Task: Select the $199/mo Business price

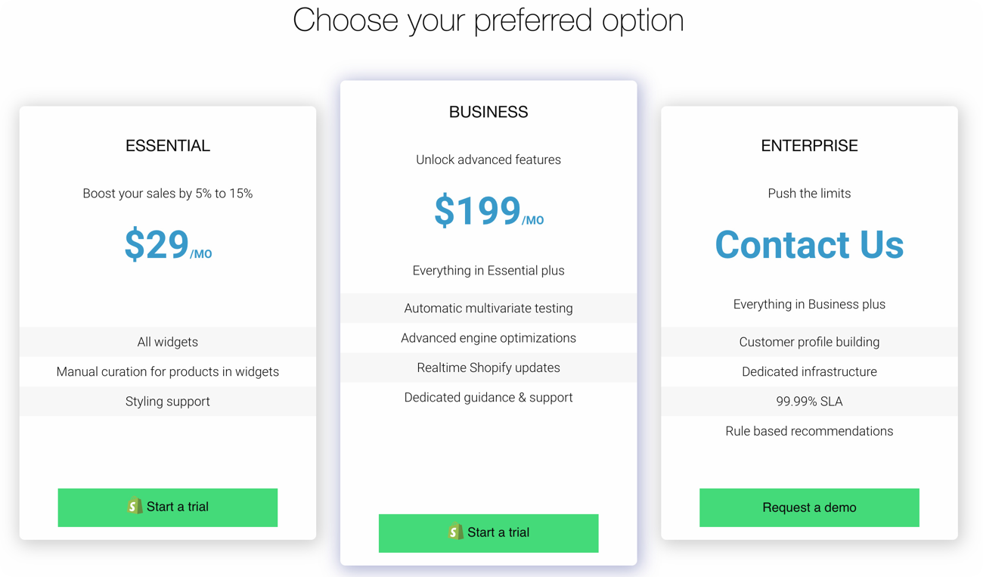Action: [x=488, y=211]
